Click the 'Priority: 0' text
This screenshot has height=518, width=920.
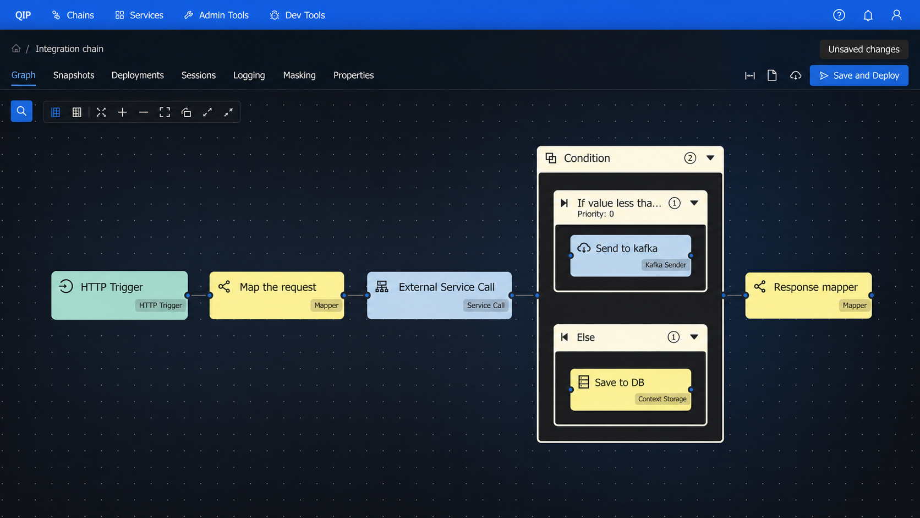[x=595, y=214]
